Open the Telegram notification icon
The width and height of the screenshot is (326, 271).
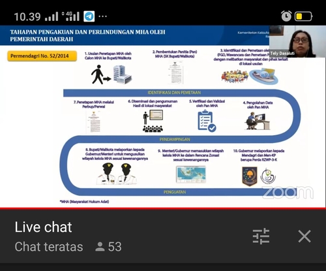pyautogui.click(x=89, y=16)
